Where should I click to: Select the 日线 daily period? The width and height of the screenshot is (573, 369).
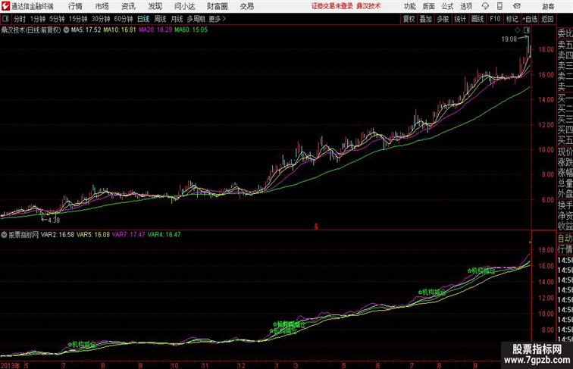tap(143, 19)
